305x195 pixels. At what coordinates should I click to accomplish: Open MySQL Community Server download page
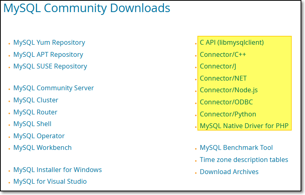tap(54, 88)
